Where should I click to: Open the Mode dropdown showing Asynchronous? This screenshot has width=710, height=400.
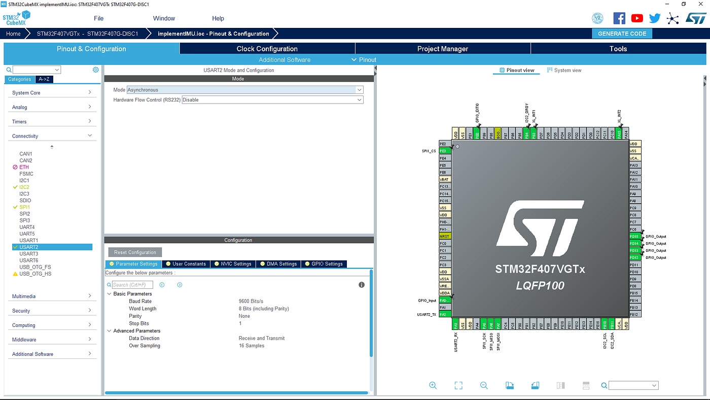(359, 89)
